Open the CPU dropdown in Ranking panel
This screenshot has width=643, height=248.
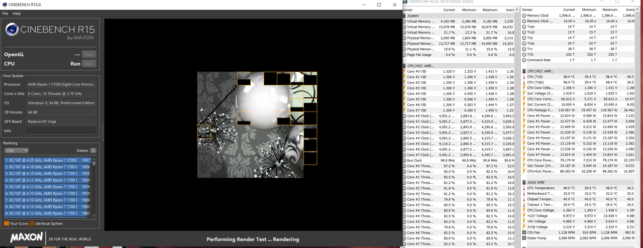16,151
